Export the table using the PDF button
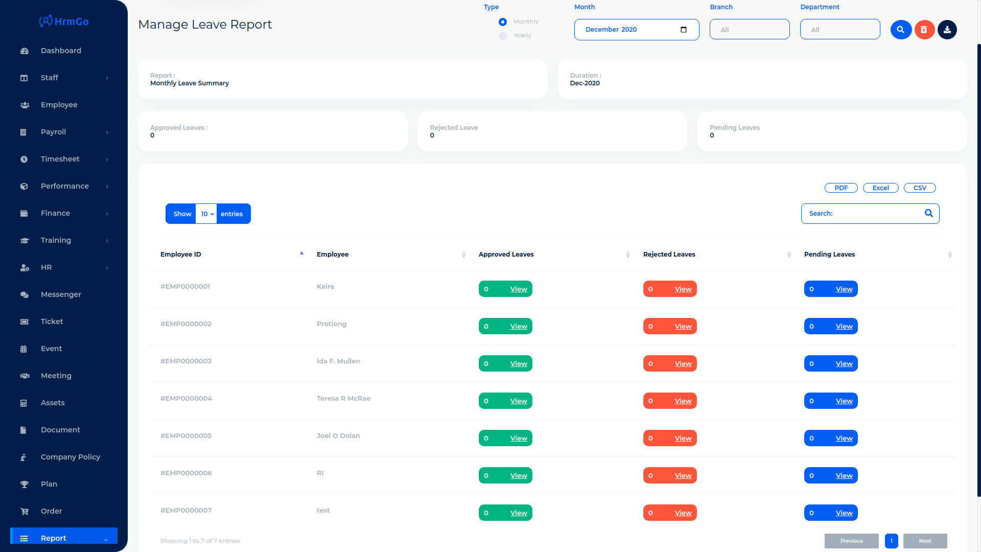 841,188
